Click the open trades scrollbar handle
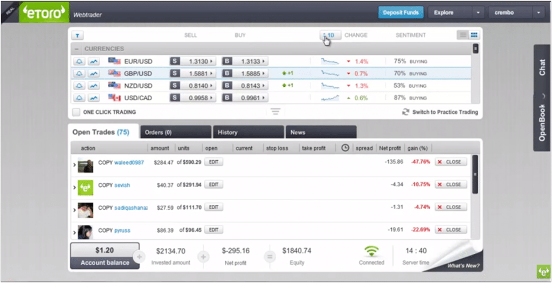The height and width of the screenshot is (283, 552). tap(475, 174)
